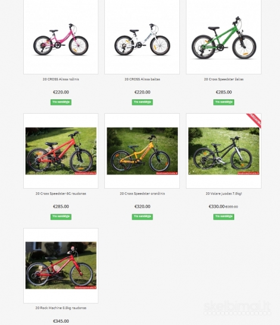Image resolution: width=280 pixels, height=325 pixels.
Task: Open the red Cross Speedster 6G bike photo
Action: pyautogui.click(x=61, y=151)
